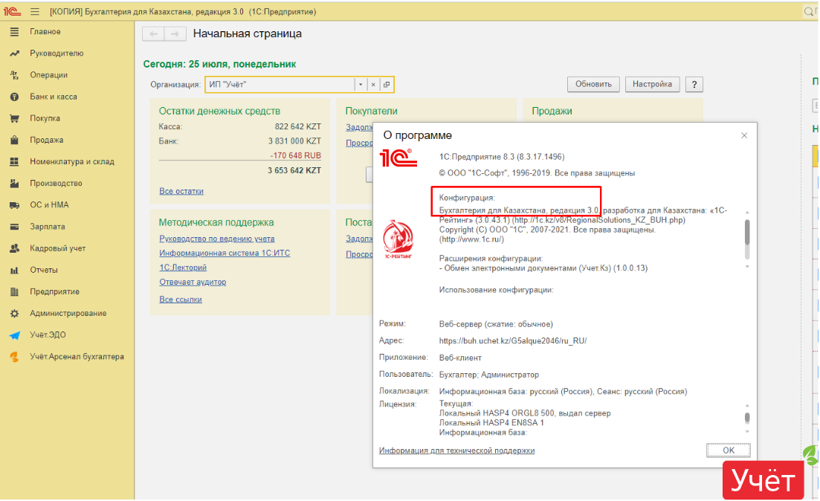Open search icon in top right corner
This screenshot has height=501, width=820.
[x=809, y=11]
